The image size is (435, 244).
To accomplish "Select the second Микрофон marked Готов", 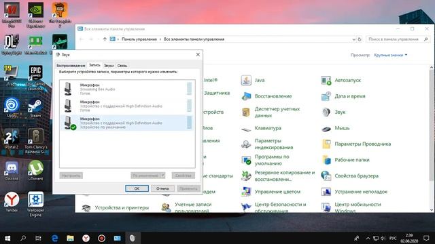I will tap(127, 106).
